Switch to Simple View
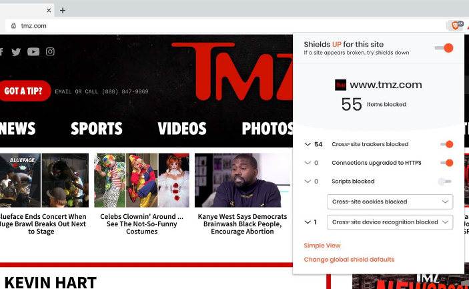This screenshot has height=289, width=469. point(322,246)
